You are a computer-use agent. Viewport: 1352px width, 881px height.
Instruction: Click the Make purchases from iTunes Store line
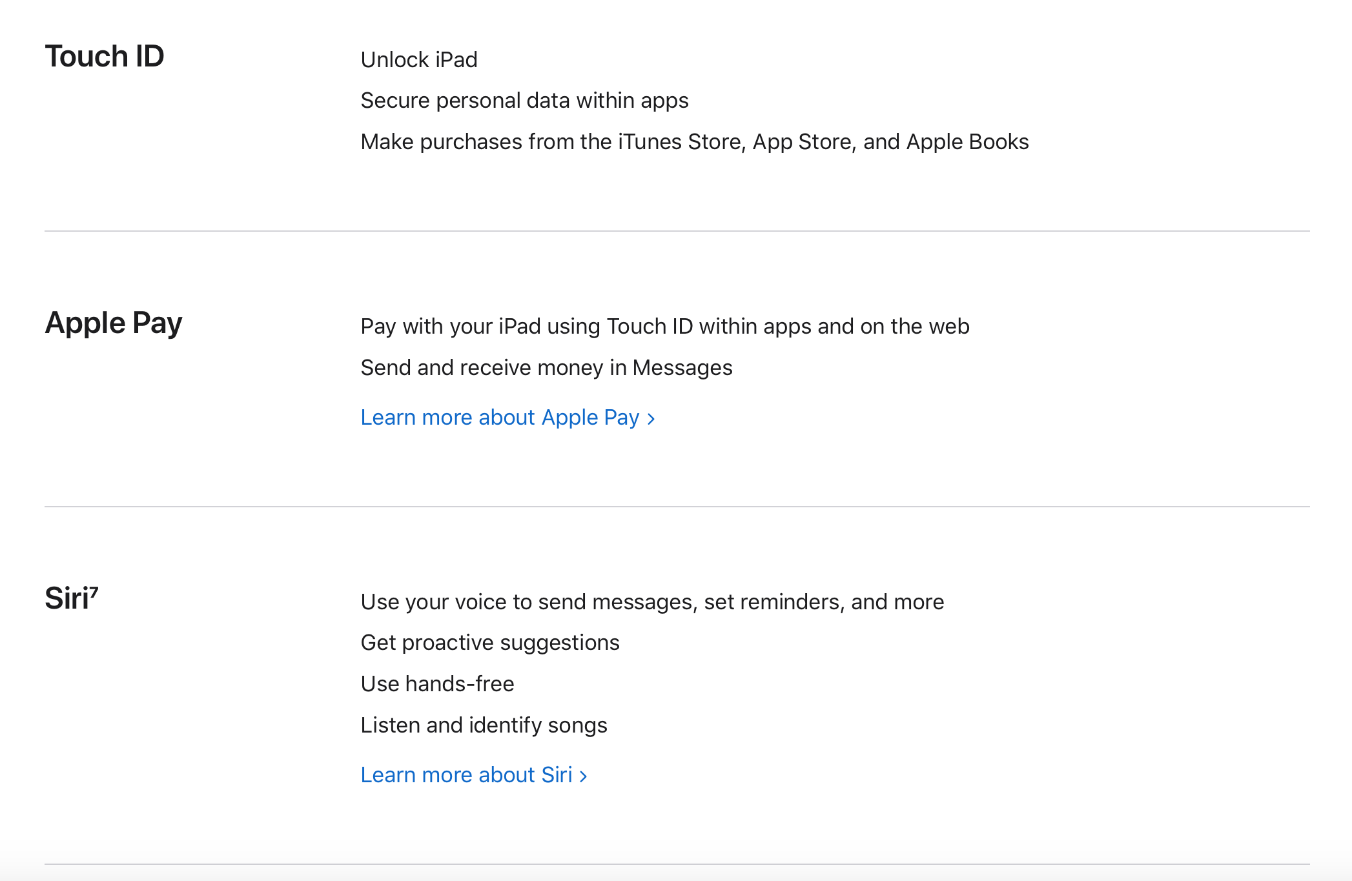694,142
